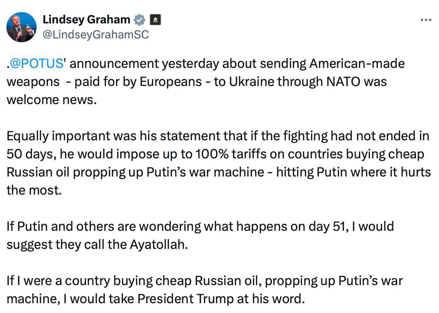Click the phrase 'President Trump' in the last line
Image resolution: width=439 pixels, height=313 pixels.
(x=185, y=299)
